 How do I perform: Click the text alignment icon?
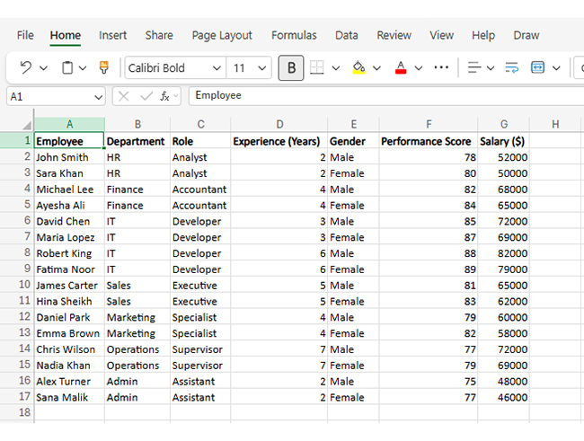[x=474, y=67]
